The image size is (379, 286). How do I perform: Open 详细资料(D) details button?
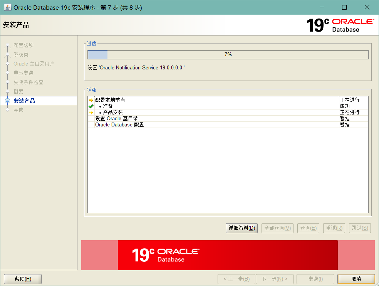(242, 228)
